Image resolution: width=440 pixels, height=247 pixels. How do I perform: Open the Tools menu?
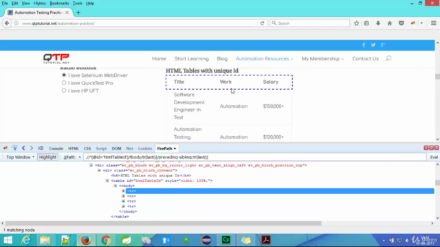click(x=78, y=3)
